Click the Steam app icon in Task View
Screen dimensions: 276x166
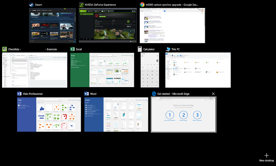coord(31,4)
